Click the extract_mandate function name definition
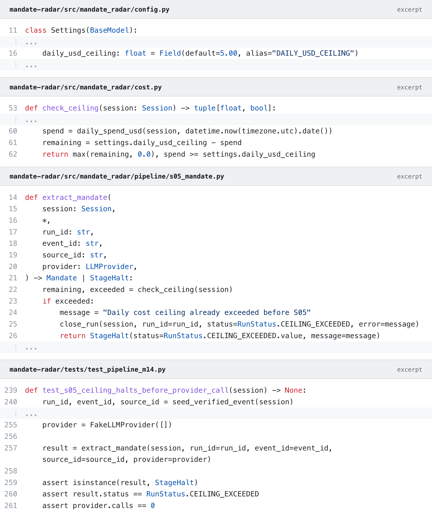432x518 pixels. click(75, 197)
